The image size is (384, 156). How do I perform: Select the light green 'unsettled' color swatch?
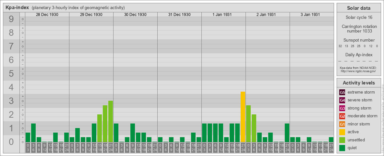tap(342, 140)
